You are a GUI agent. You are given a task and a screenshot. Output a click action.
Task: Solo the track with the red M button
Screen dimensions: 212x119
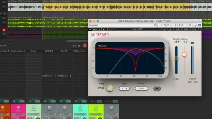coord(4,34)
